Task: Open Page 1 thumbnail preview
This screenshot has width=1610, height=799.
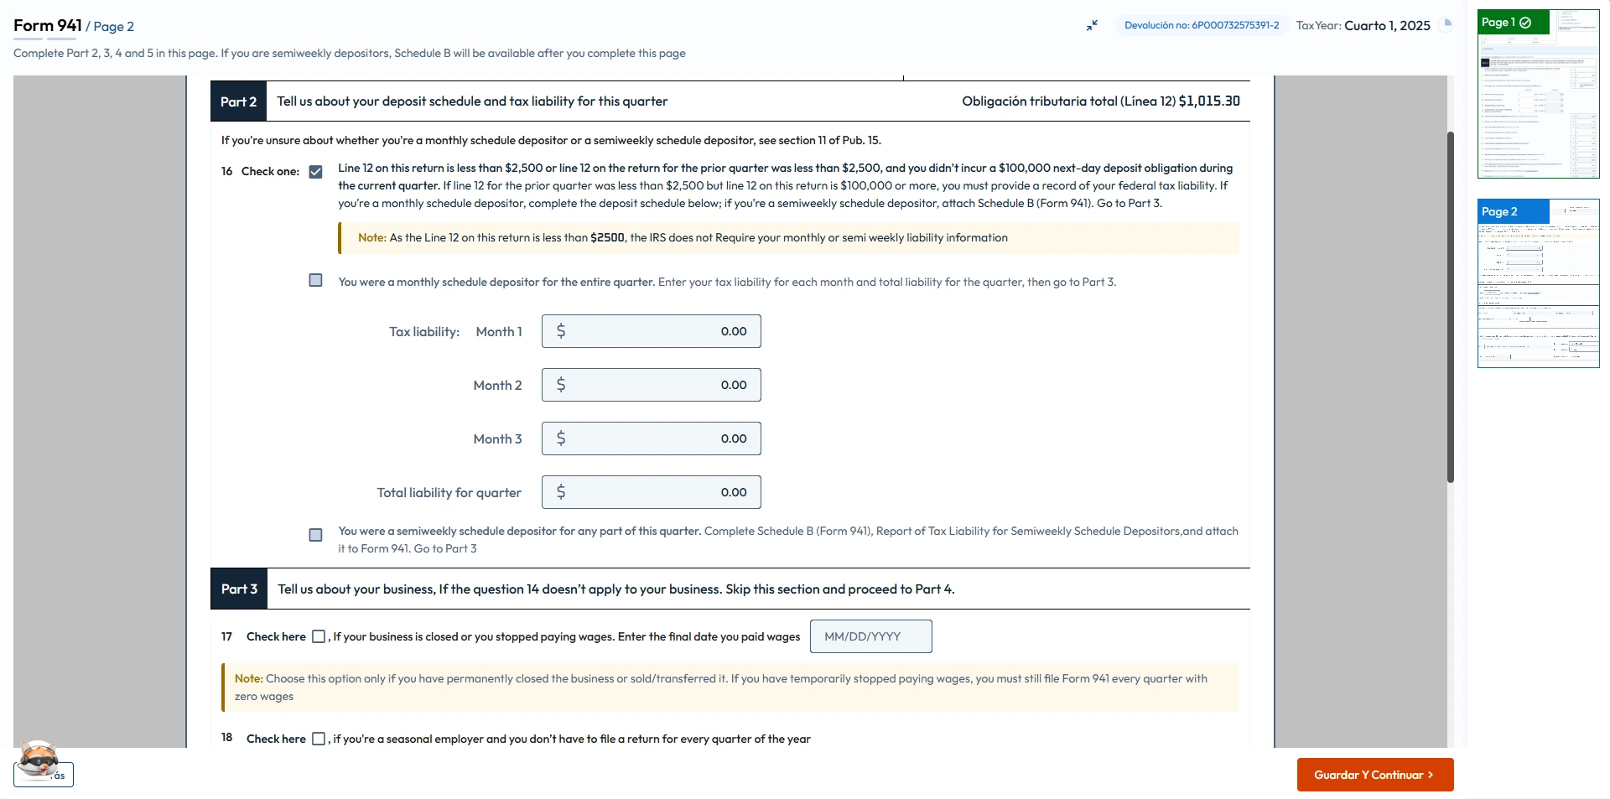Action: pos(1539,94)
